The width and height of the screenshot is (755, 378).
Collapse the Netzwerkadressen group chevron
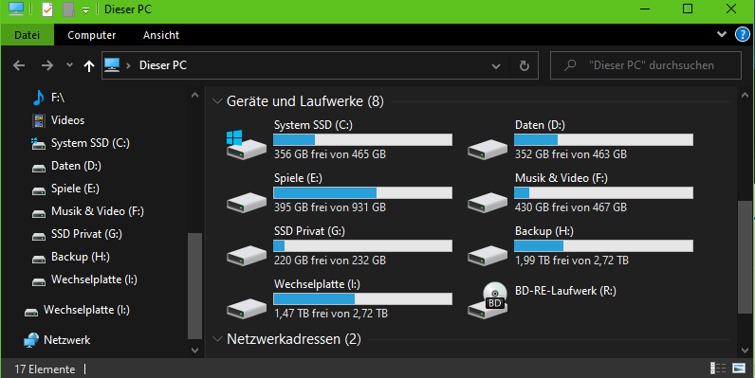pyautogui.click(x=217, y=339)
